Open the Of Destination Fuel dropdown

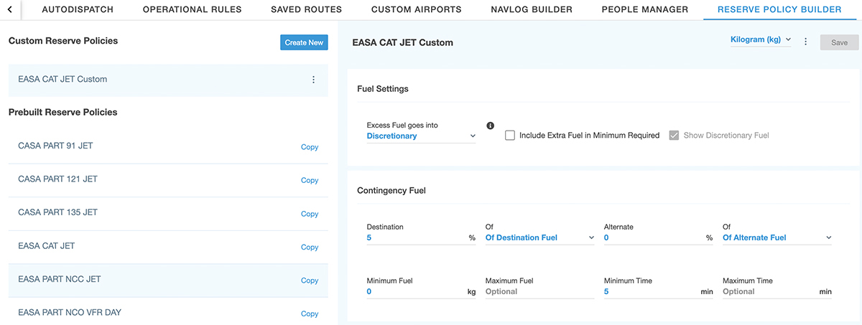click(x=539, y=238)
